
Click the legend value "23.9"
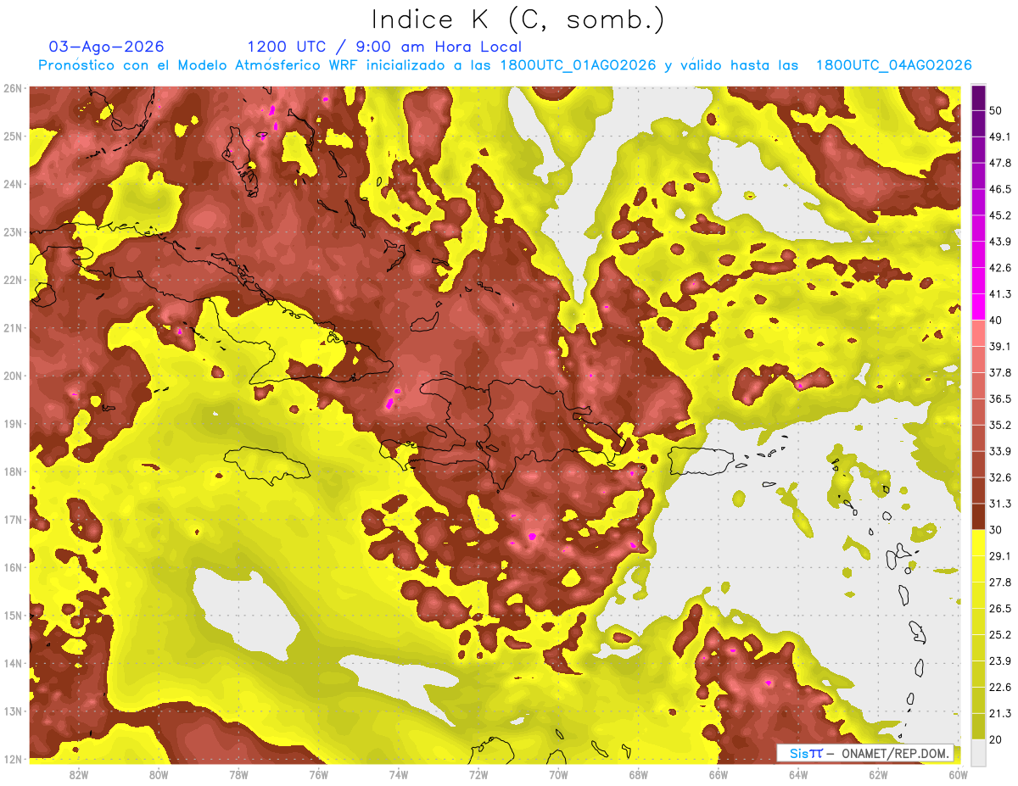[x=999, y=661]
